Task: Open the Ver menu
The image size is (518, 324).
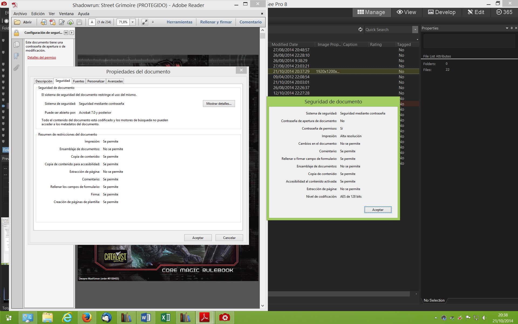Action: pyautogui.click(x=52, y=14)
